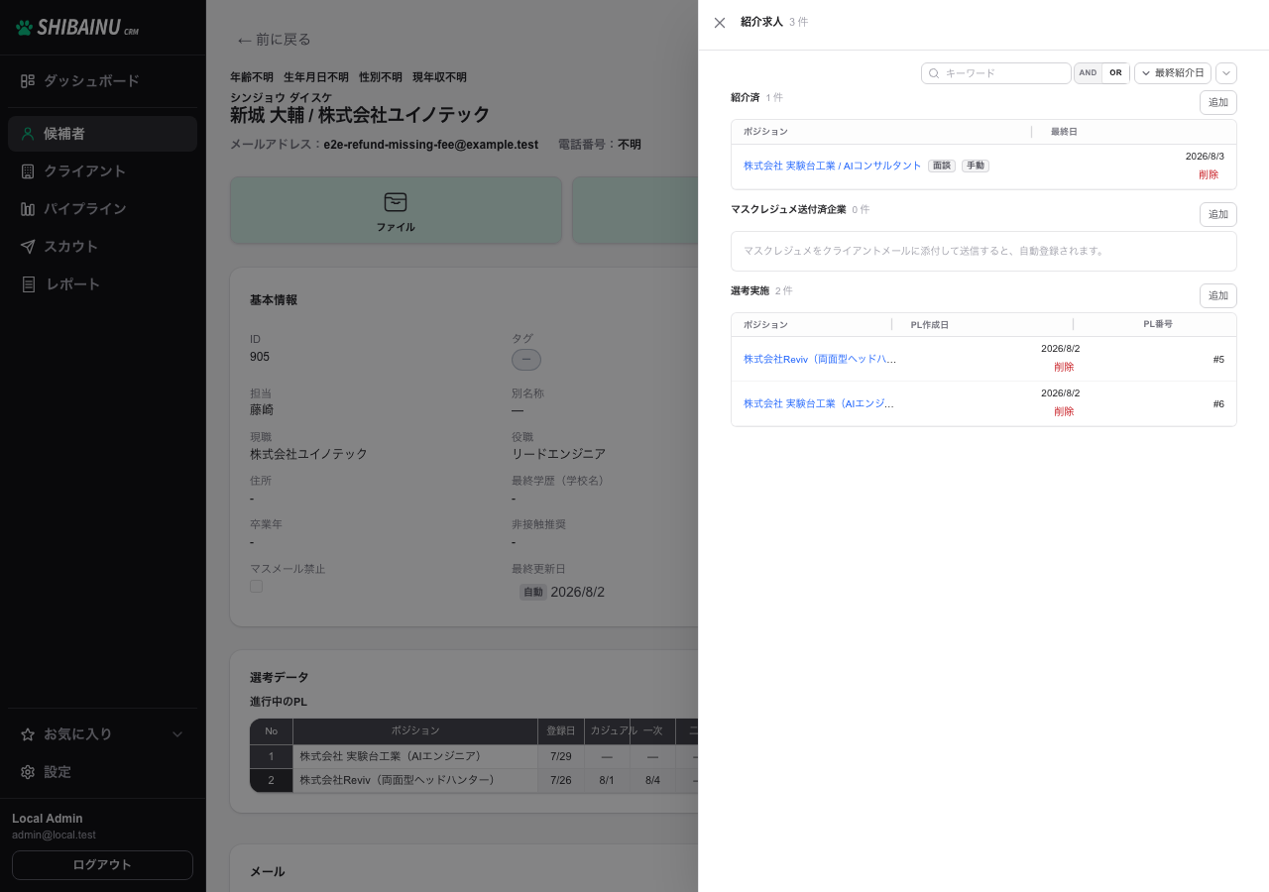Click the マスクレジュメ auto-registration hint text

click(x=923, y=251)
